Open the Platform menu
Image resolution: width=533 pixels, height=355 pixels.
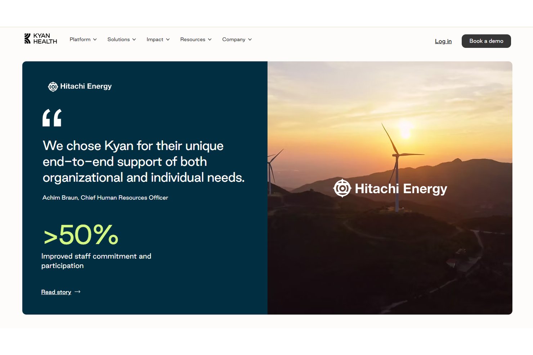click(x=80, y=40)
